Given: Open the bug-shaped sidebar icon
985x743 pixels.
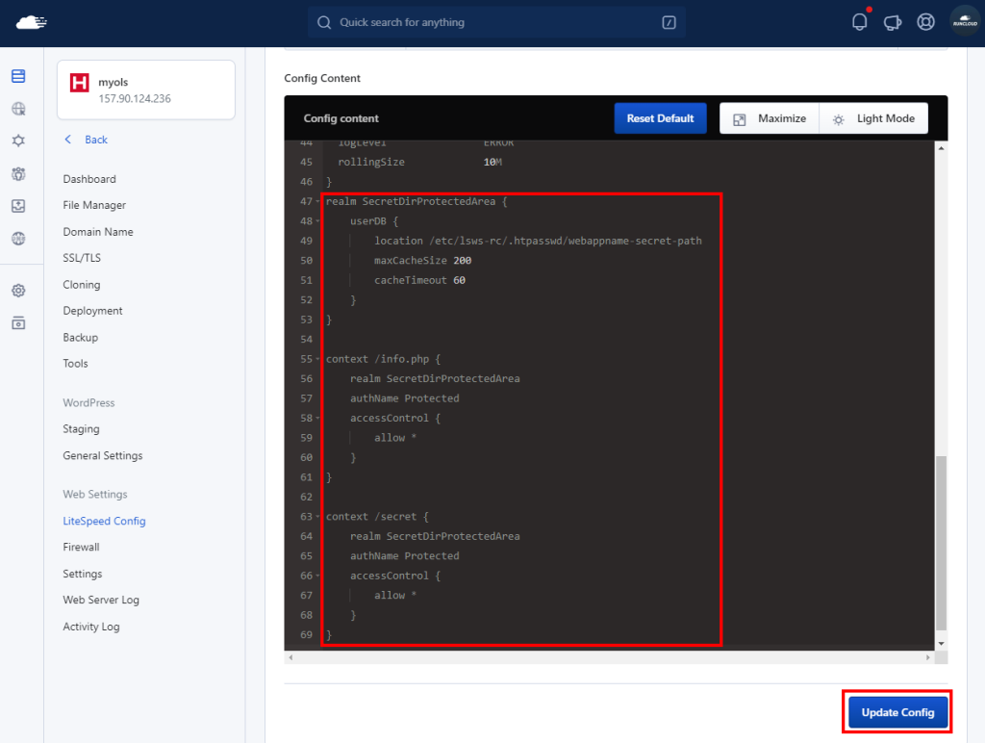Looking at the screenshot, I should tap(19, 141).
